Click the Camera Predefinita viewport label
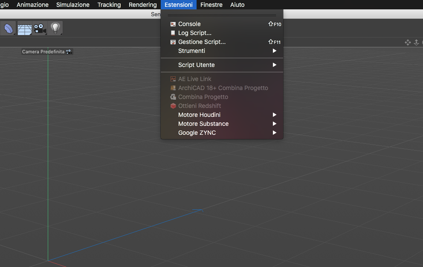The width and height of the screenshot is (423, 267). 47,52
